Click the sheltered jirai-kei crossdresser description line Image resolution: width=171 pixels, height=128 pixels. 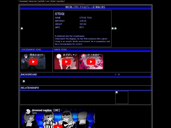pos(70,36)
